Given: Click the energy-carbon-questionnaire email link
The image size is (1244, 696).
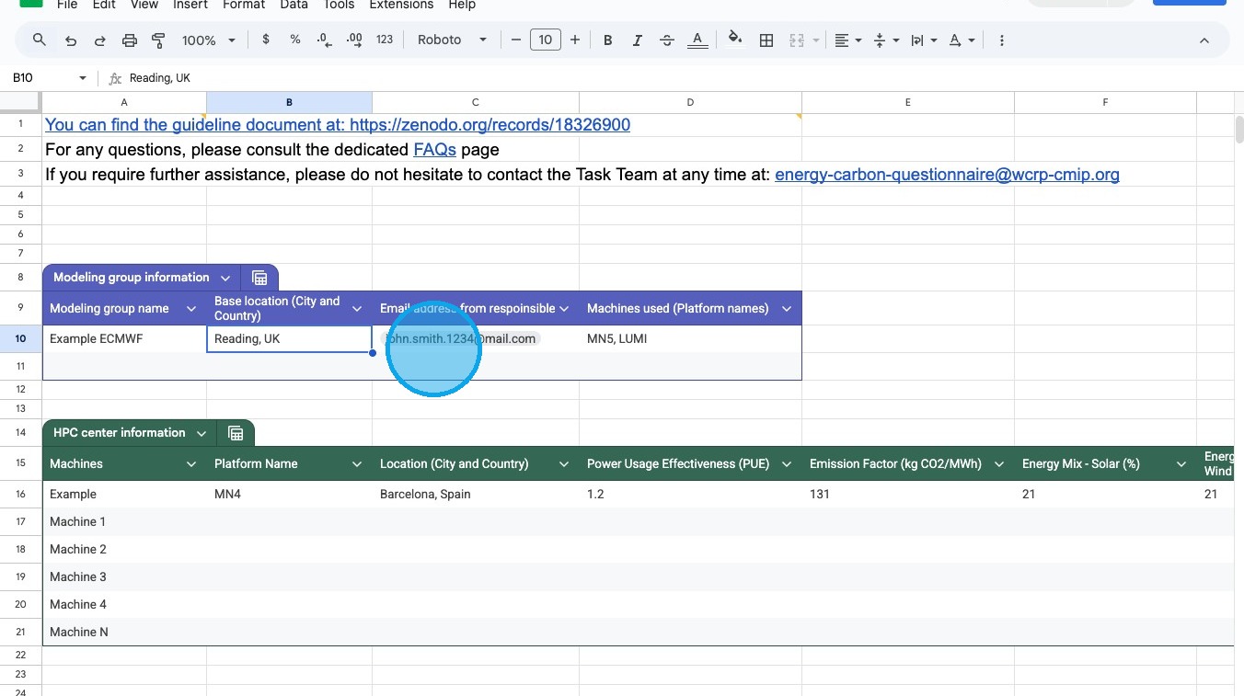Looking at the screenshot, I should (x=947, y=175).
